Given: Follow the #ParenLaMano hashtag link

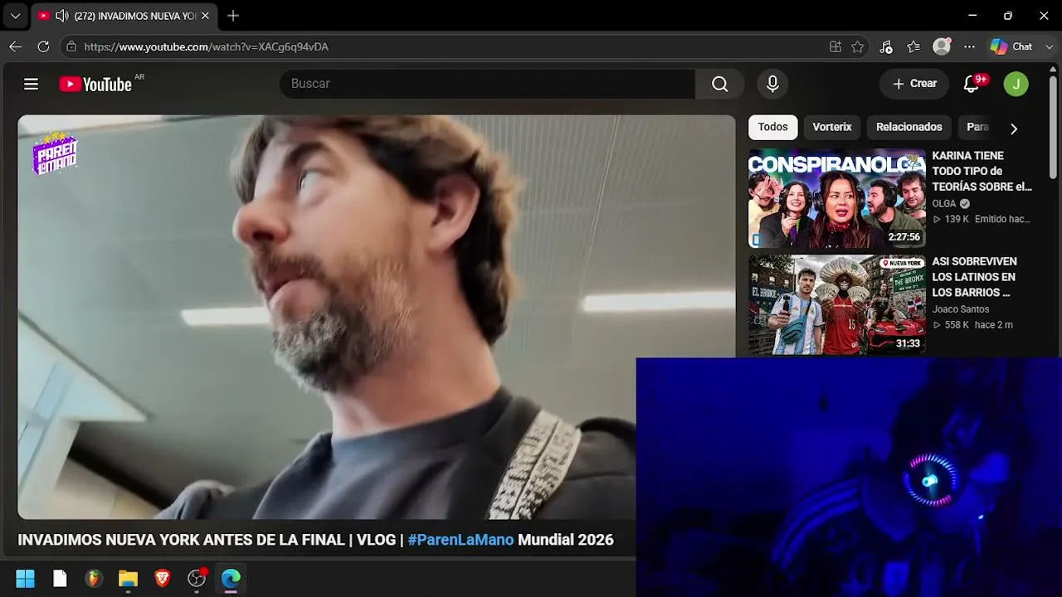Looking at the screenshot, I should [x=460, y=540].
